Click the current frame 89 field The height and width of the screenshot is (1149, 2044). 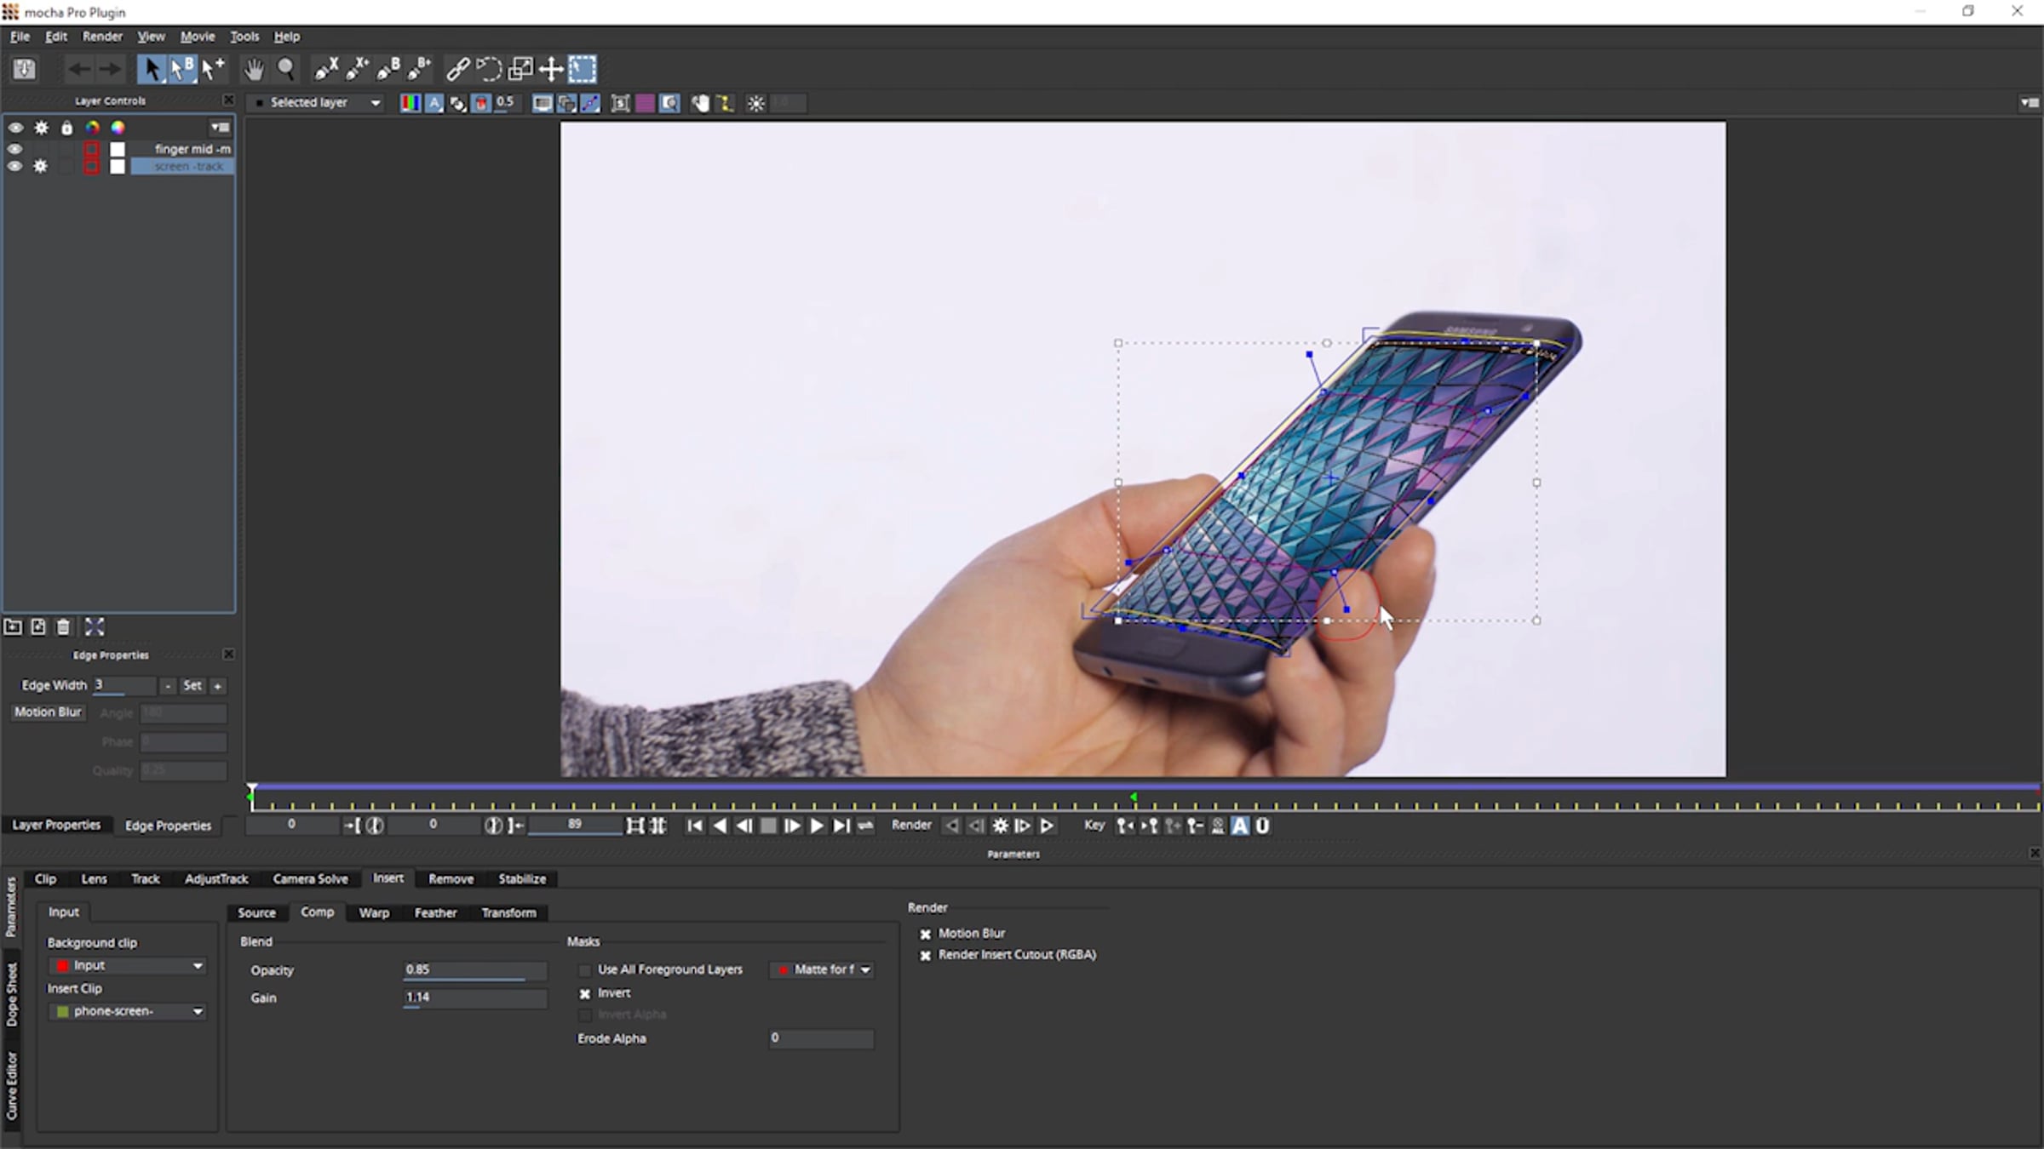coord(575,825)
